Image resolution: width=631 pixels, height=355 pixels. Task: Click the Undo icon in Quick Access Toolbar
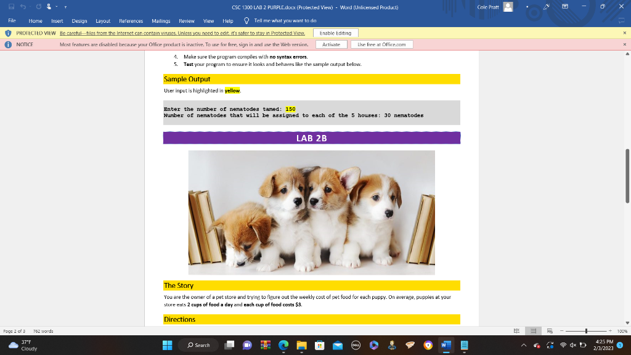(x=23, y=6)
